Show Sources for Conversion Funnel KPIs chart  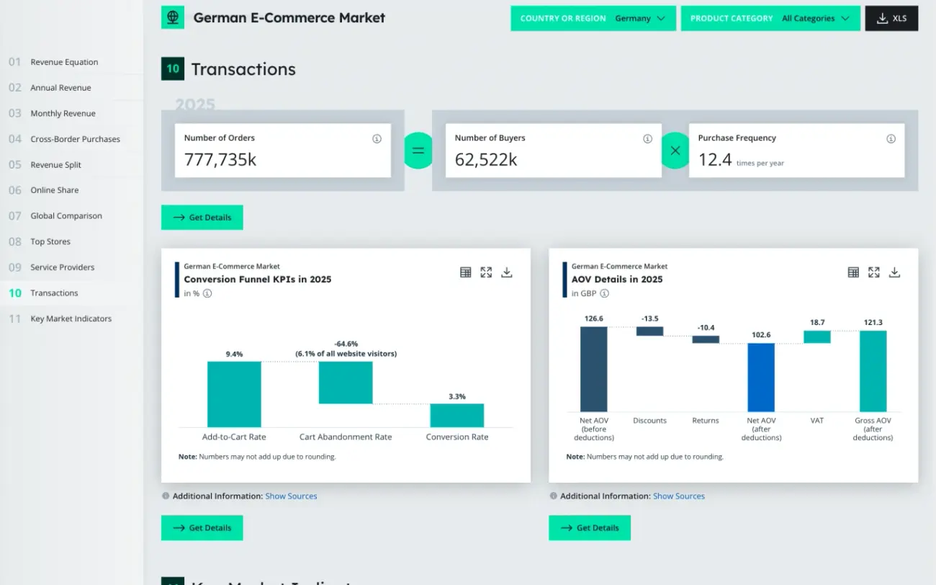291,496
